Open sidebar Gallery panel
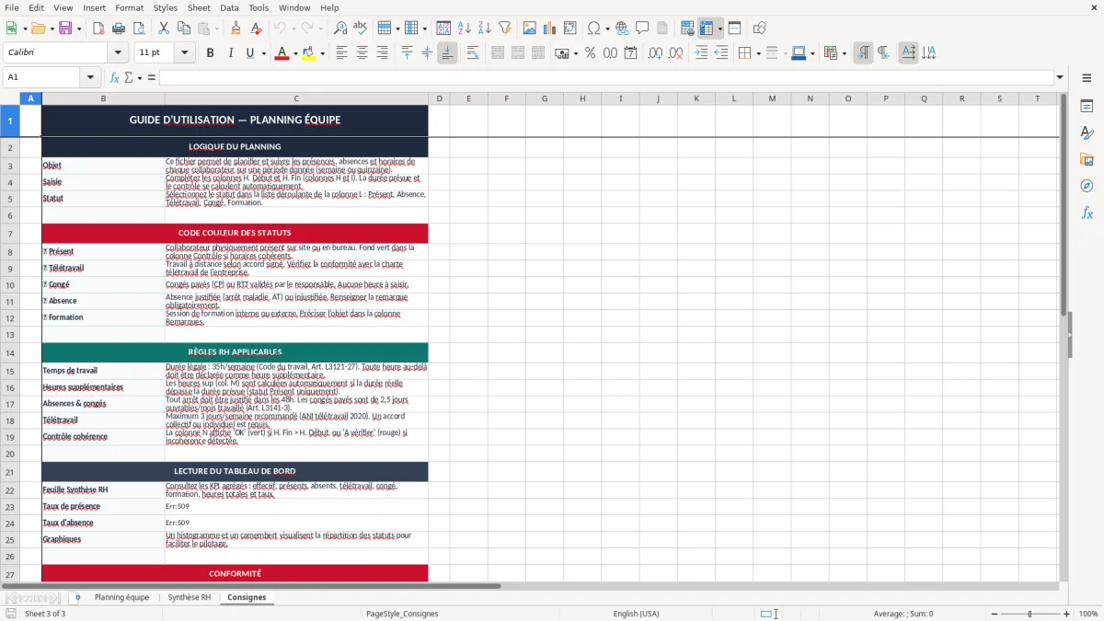Viewport: 1104px width, 621px height. [1087, 160]
